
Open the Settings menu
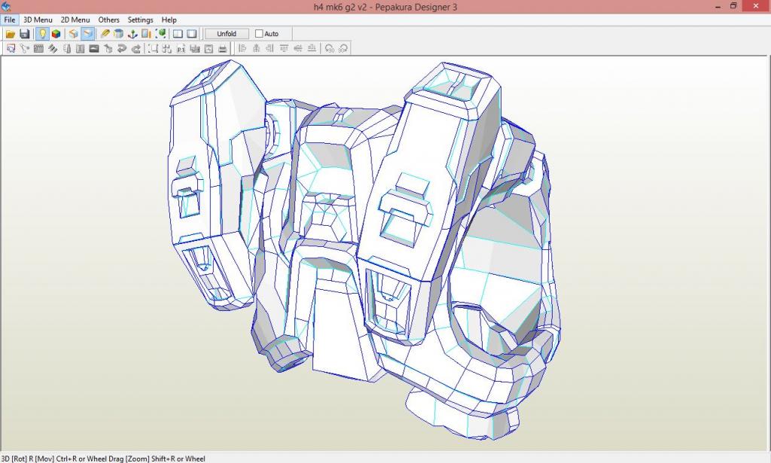coord(140,20)
